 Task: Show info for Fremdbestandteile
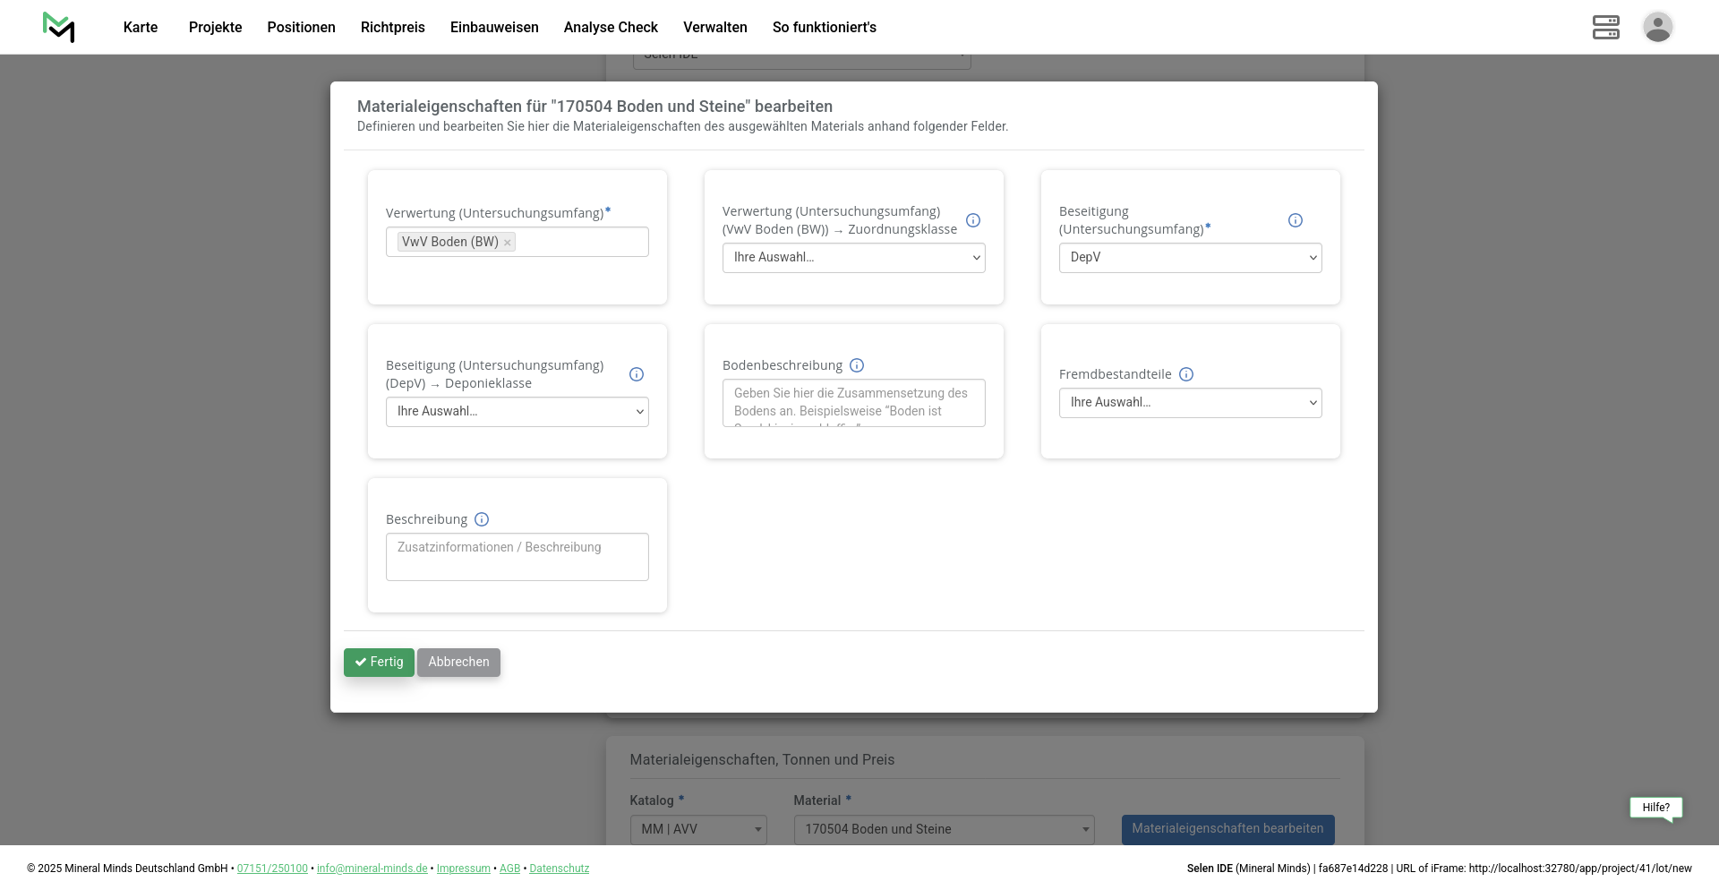[1186, 374]
